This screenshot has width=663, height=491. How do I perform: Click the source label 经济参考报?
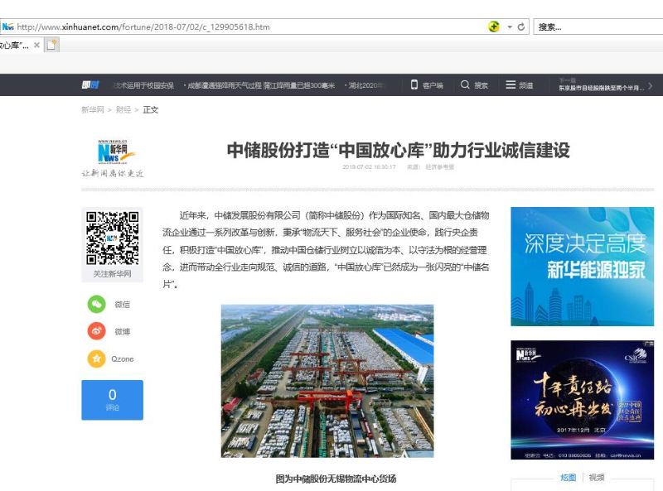[440, 167]
